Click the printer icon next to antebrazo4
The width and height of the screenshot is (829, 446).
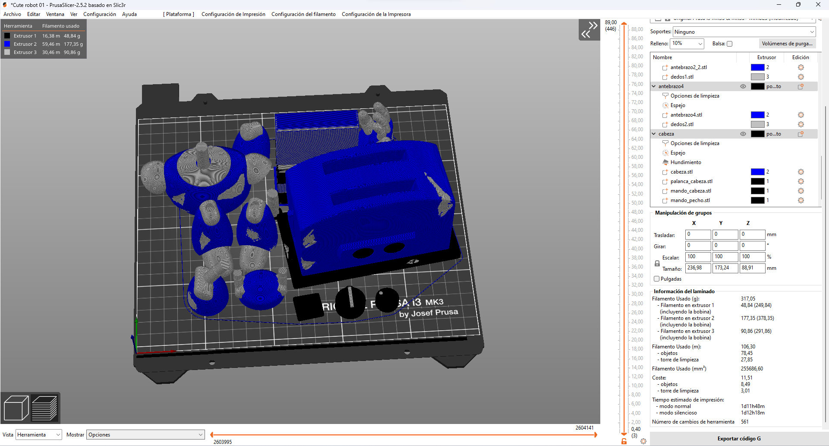click(801, 86)
